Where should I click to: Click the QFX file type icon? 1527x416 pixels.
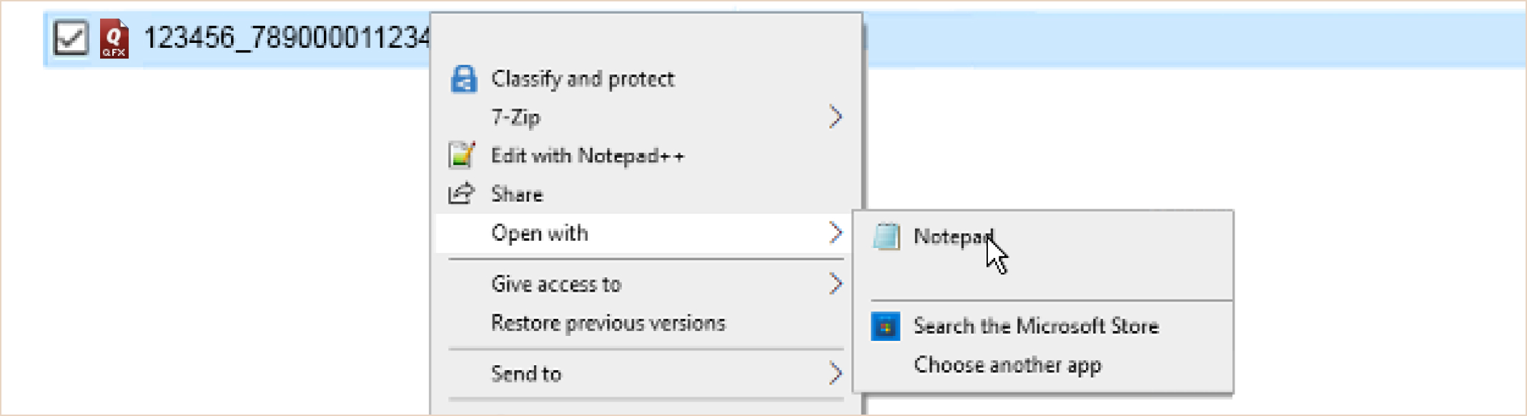tap(114, 39)
